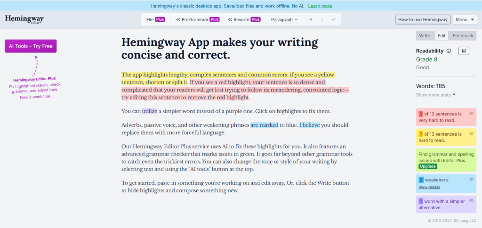Viewport: 482px width, 228px height.
Task: Open the File menu
Action: pyautogui.click(x=155, y=19)
